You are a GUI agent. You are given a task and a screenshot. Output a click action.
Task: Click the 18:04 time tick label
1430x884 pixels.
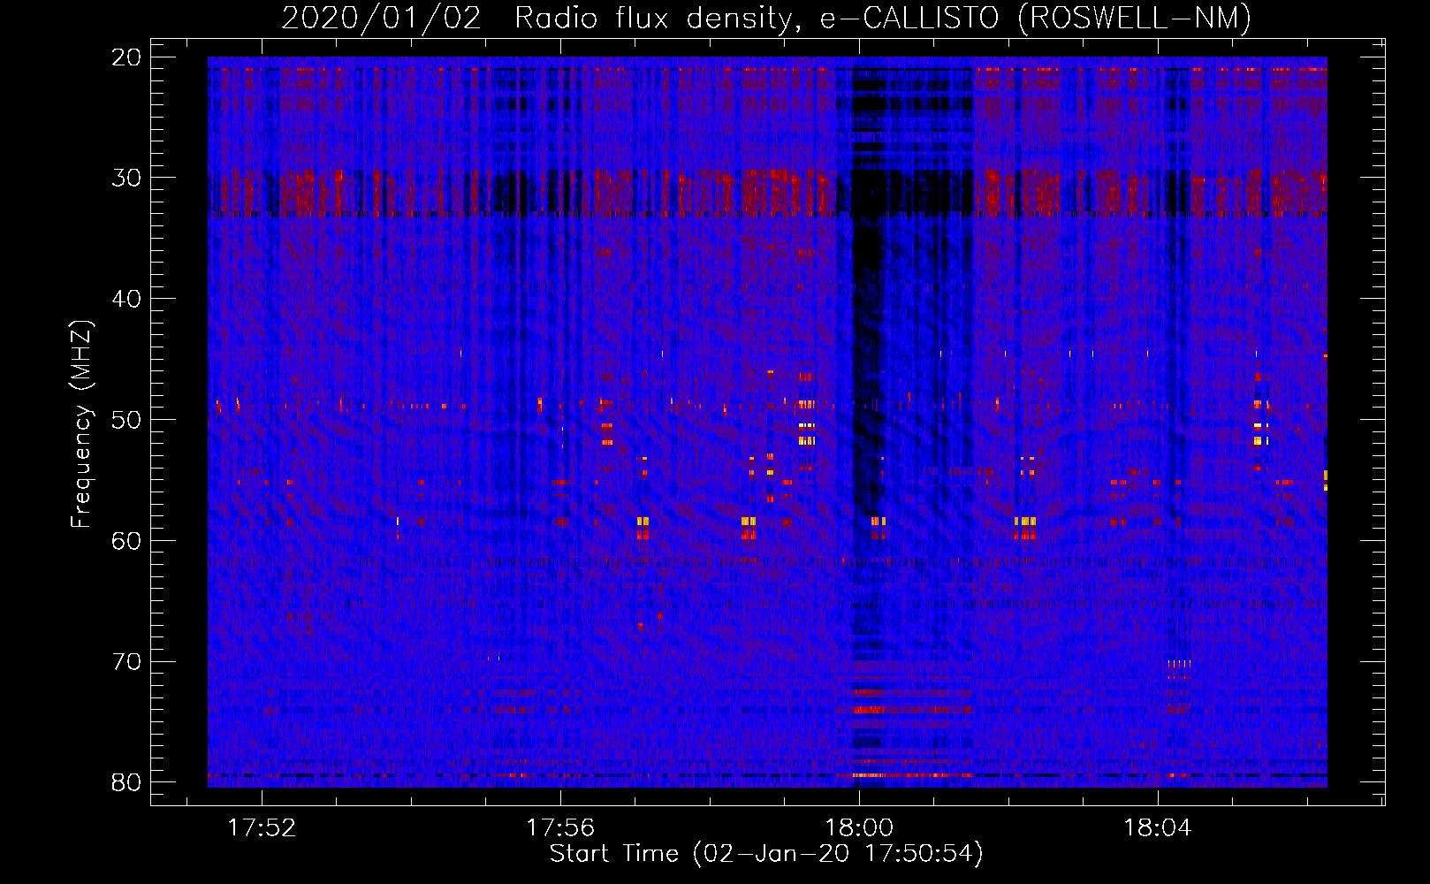tap(1158, 828)
